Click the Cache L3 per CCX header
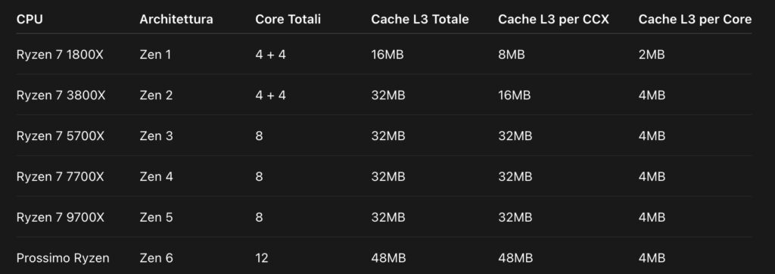Screen dimensions: 775x274 tap(553, 19)
